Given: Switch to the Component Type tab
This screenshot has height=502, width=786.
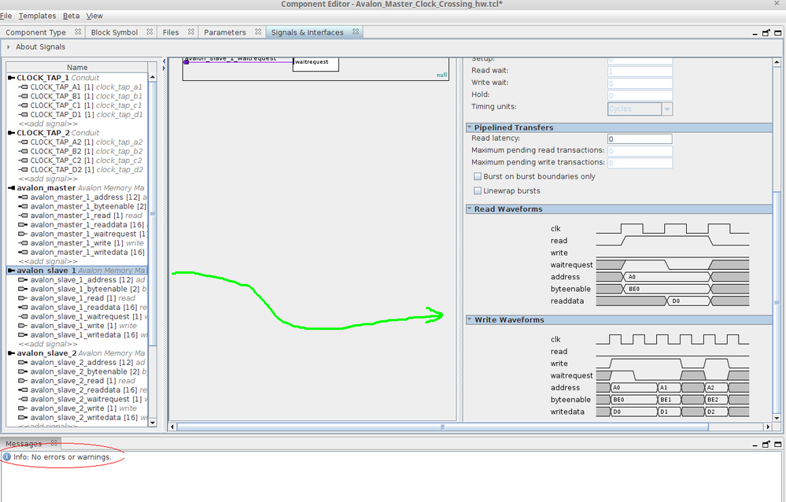Looking at the screenshot, I should coord(36,32).
